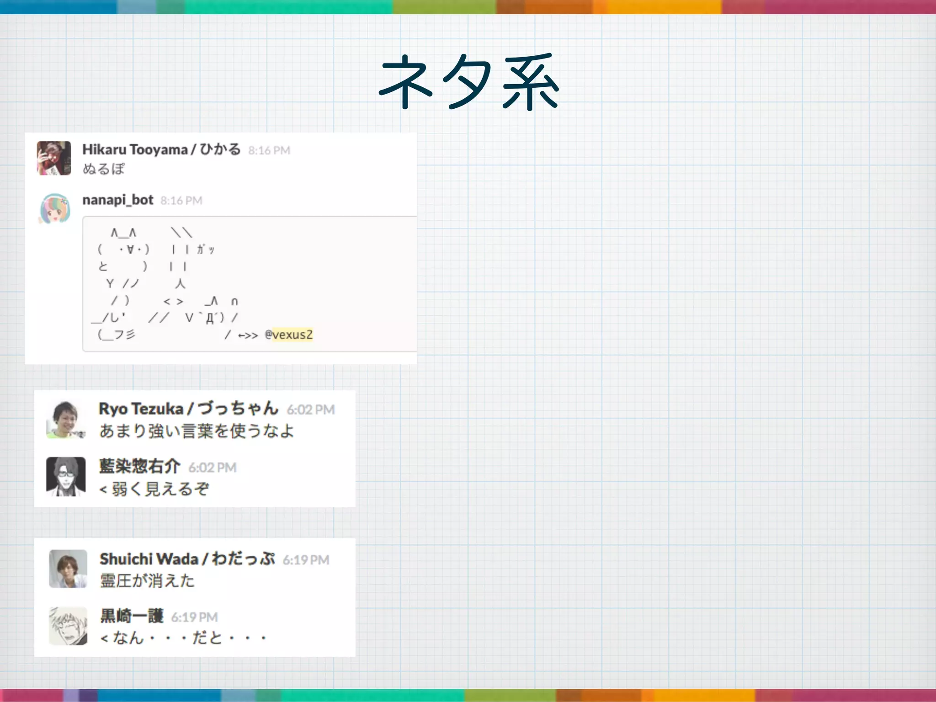Click the 黒崎一護 avatar sketch

[x=68, y=626]
